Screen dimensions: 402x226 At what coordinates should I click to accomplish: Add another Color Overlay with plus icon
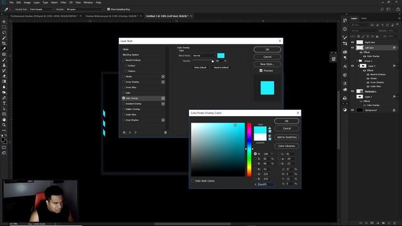click(163, 99)
